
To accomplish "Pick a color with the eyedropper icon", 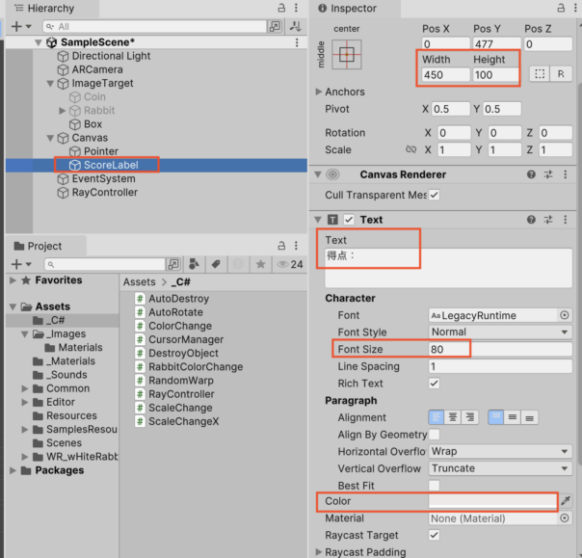I will [566, 501].
